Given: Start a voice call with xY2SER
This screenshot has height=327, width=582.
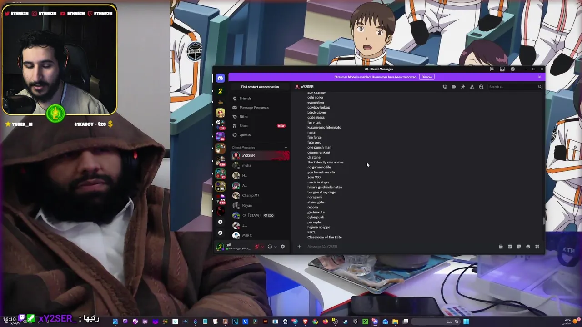Looking at the screenshot, I should (x=445, y=87).
